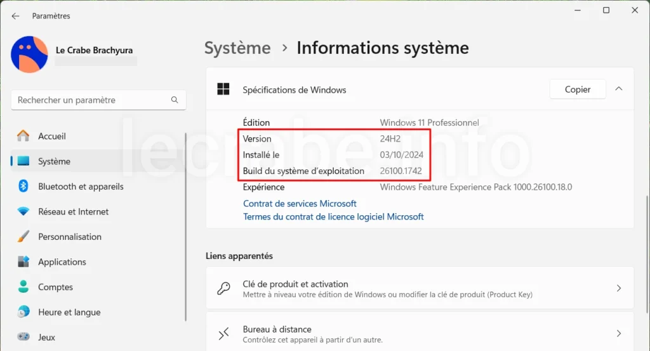This screenshot has width=650, height=351.
Task: Open Comptes settings
Action: point(97,287)
